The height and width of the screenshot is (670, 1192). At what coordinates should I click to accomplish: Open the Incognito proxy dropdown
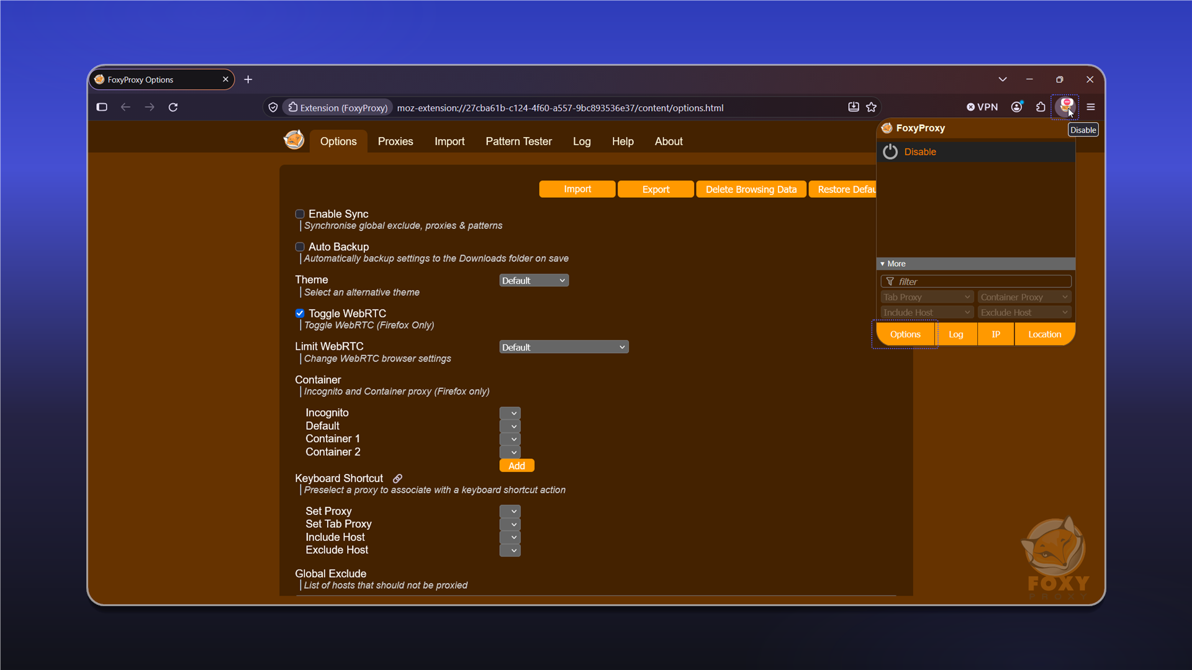(510, 413)
